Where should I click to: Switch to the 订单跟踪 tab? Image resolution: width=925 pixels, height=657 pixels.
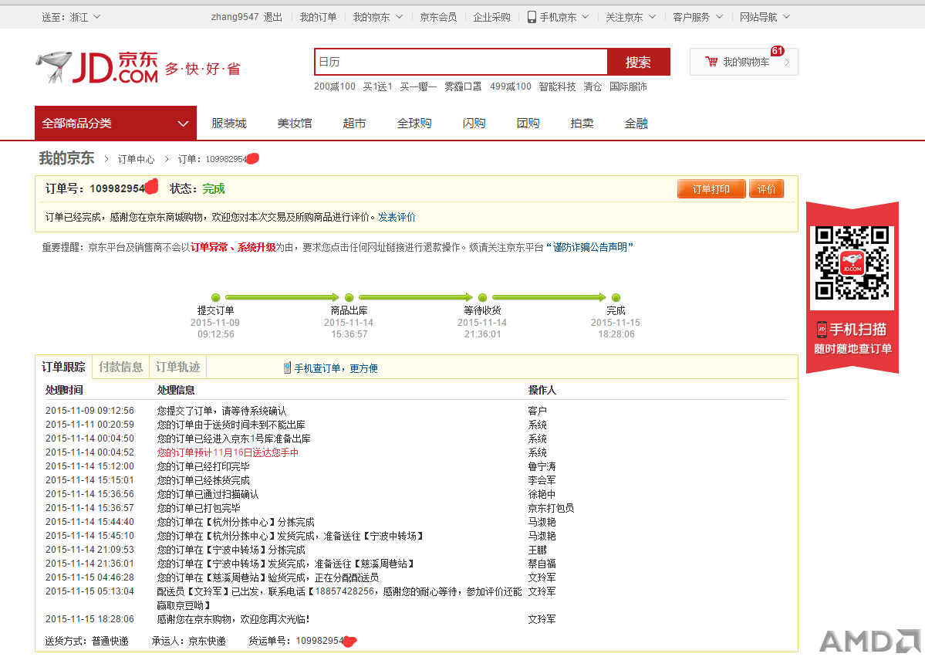[64, 367]
